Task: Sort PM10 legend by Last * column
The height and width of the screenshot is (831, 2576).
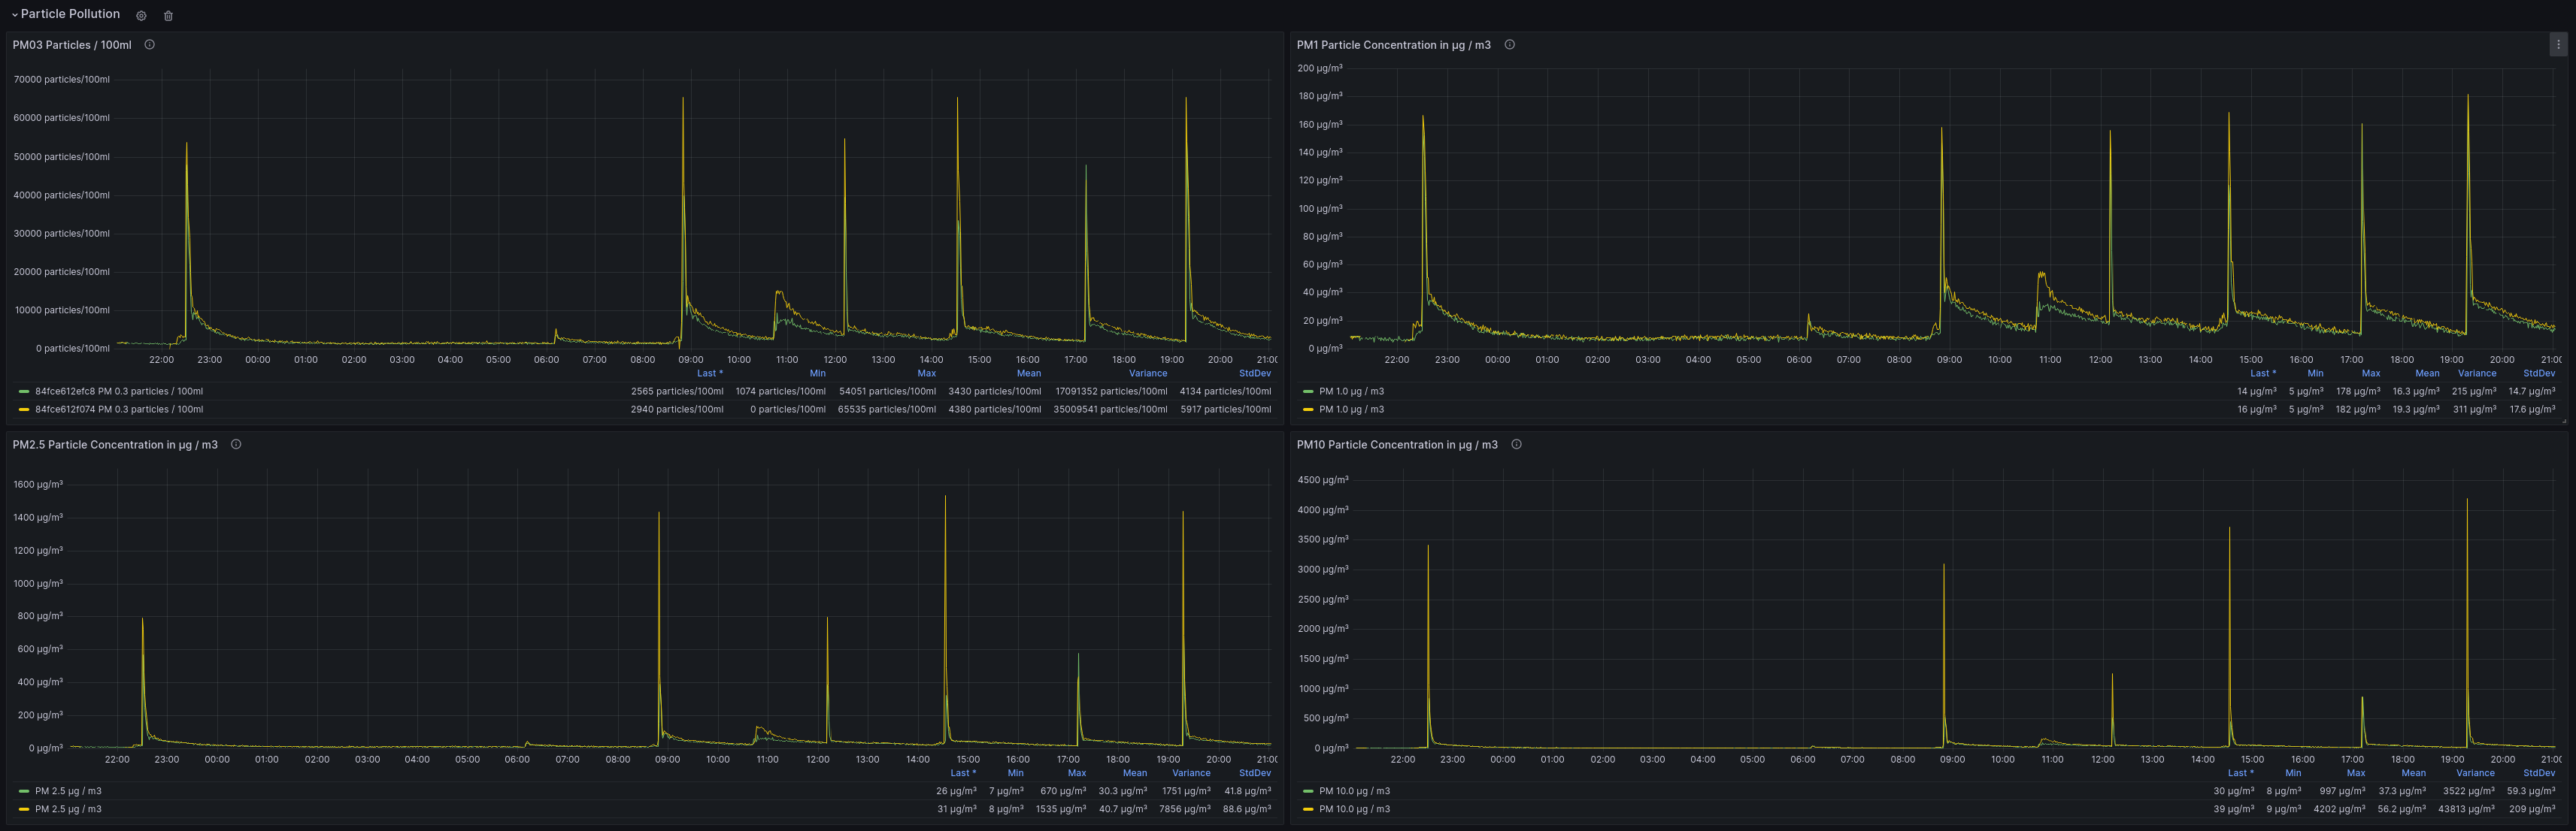Action: pos(2241,773)
